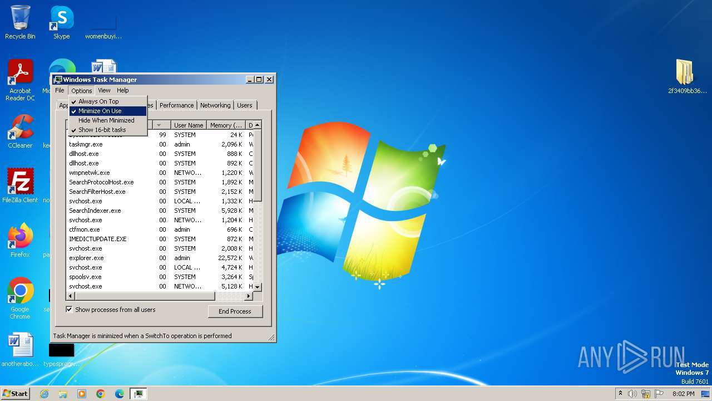Click the Start button
712x401 pixels.
tap(15, 393)
